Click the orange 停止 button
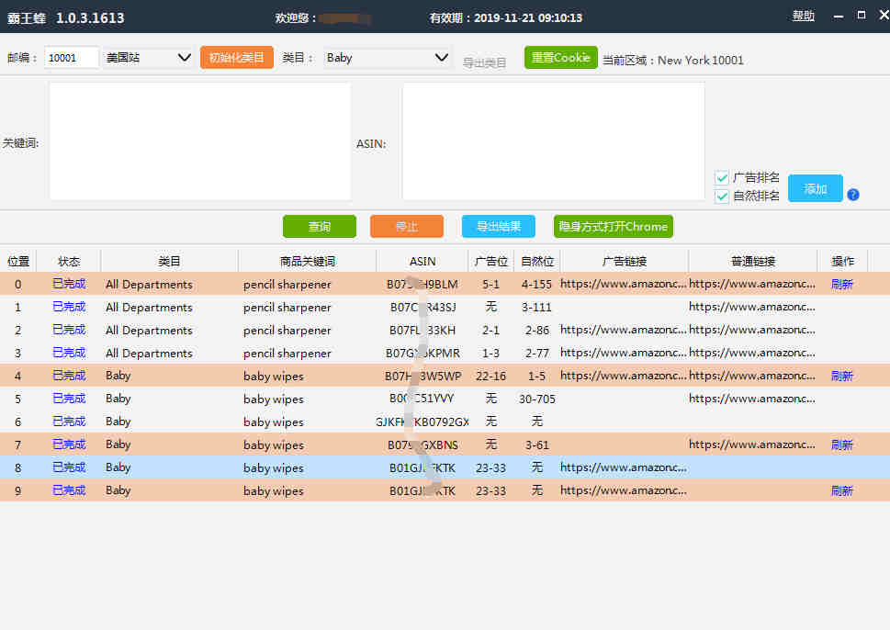The height and width of the screenshot is (630, 890). click(406, 227)
